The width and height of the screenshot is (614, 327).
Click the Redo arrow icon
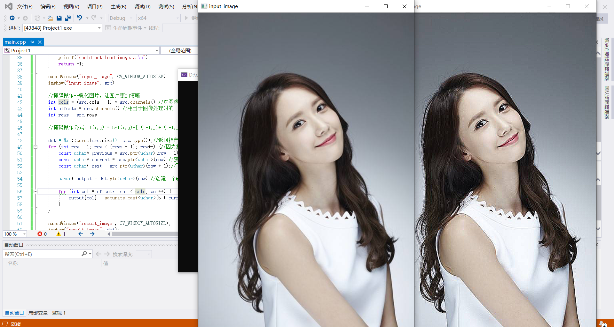(94, 18)
